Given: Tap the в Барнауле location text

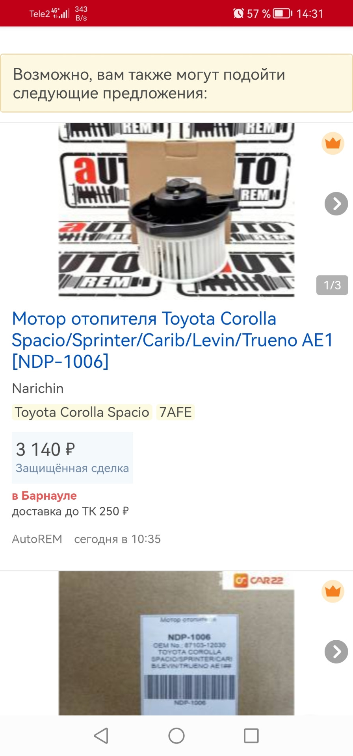Looking at the screenshot, I should (x=44, y=495).
